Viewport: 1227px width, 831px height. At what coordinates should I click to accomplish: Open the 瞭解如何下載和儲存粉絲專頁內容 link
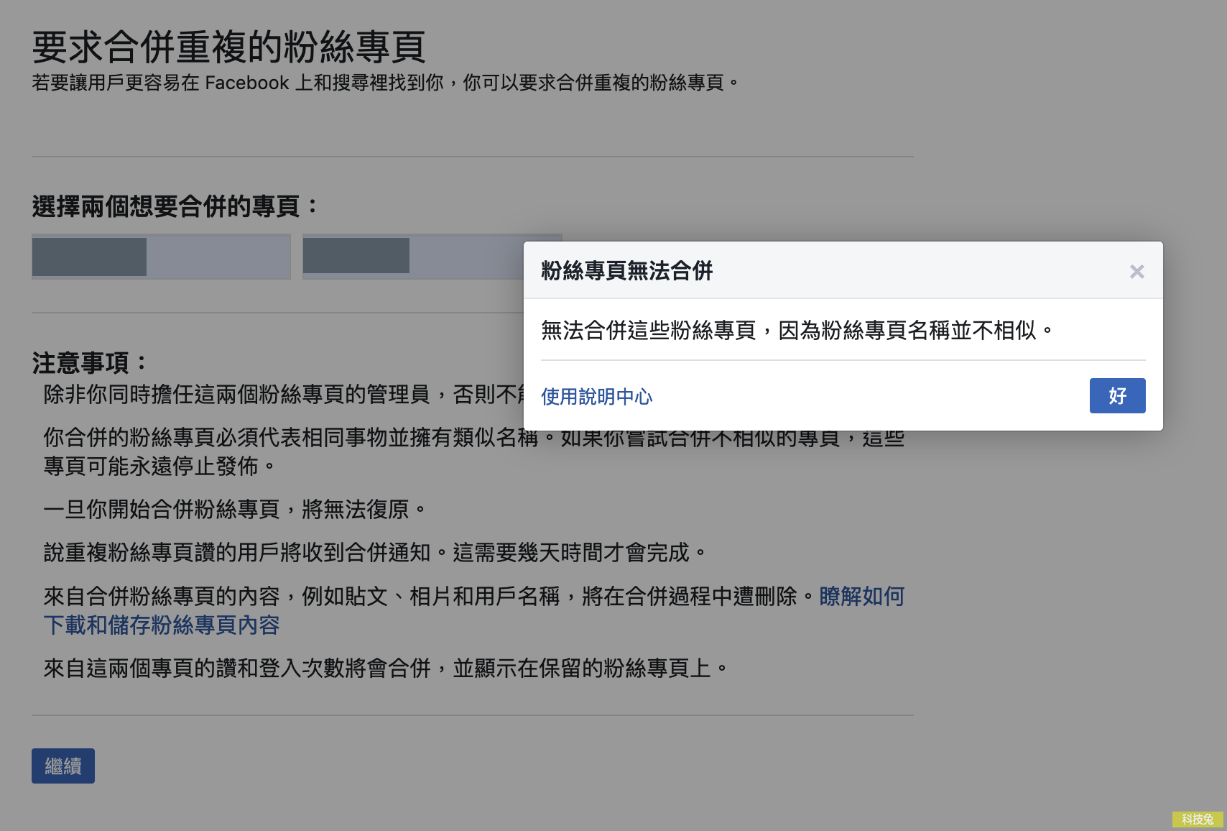click(474, 610)
